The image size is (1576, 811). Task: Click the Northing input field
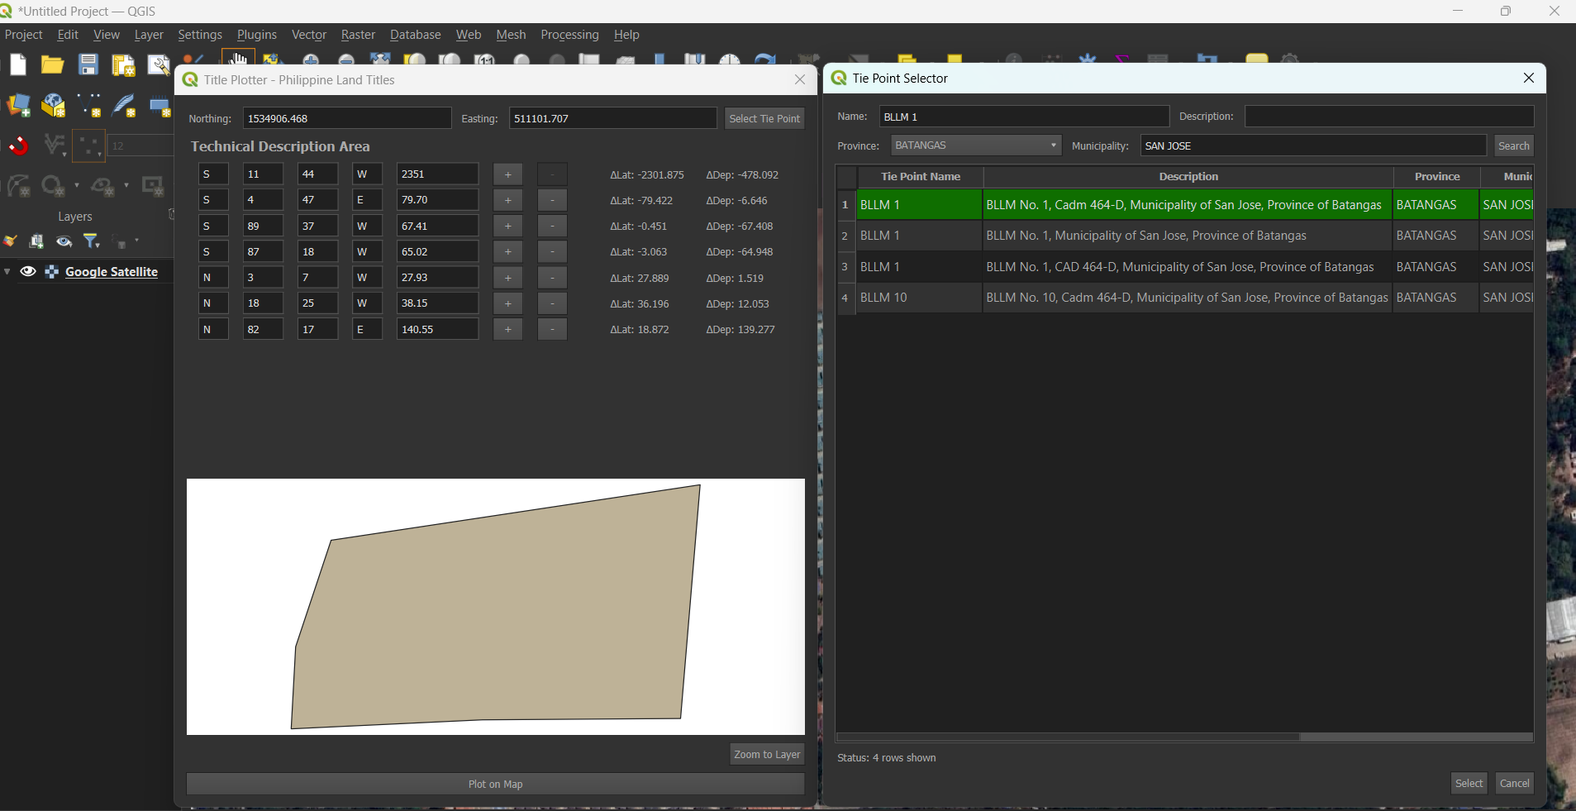tap(347, 118)
